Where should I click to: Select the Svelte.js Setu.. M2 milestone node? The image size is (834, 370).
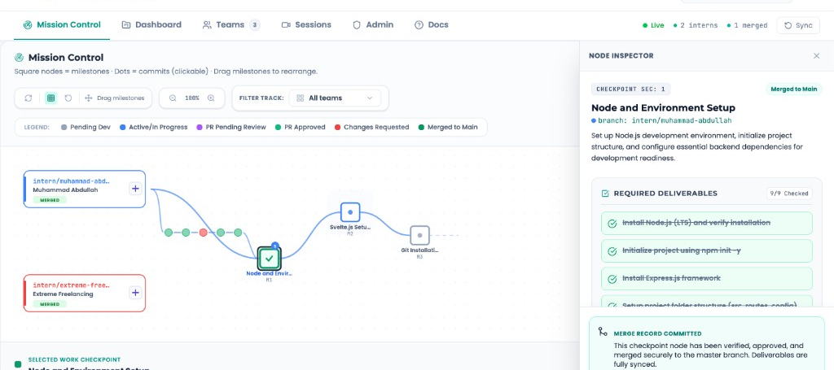pyautogui.click(x=350, y=212)
